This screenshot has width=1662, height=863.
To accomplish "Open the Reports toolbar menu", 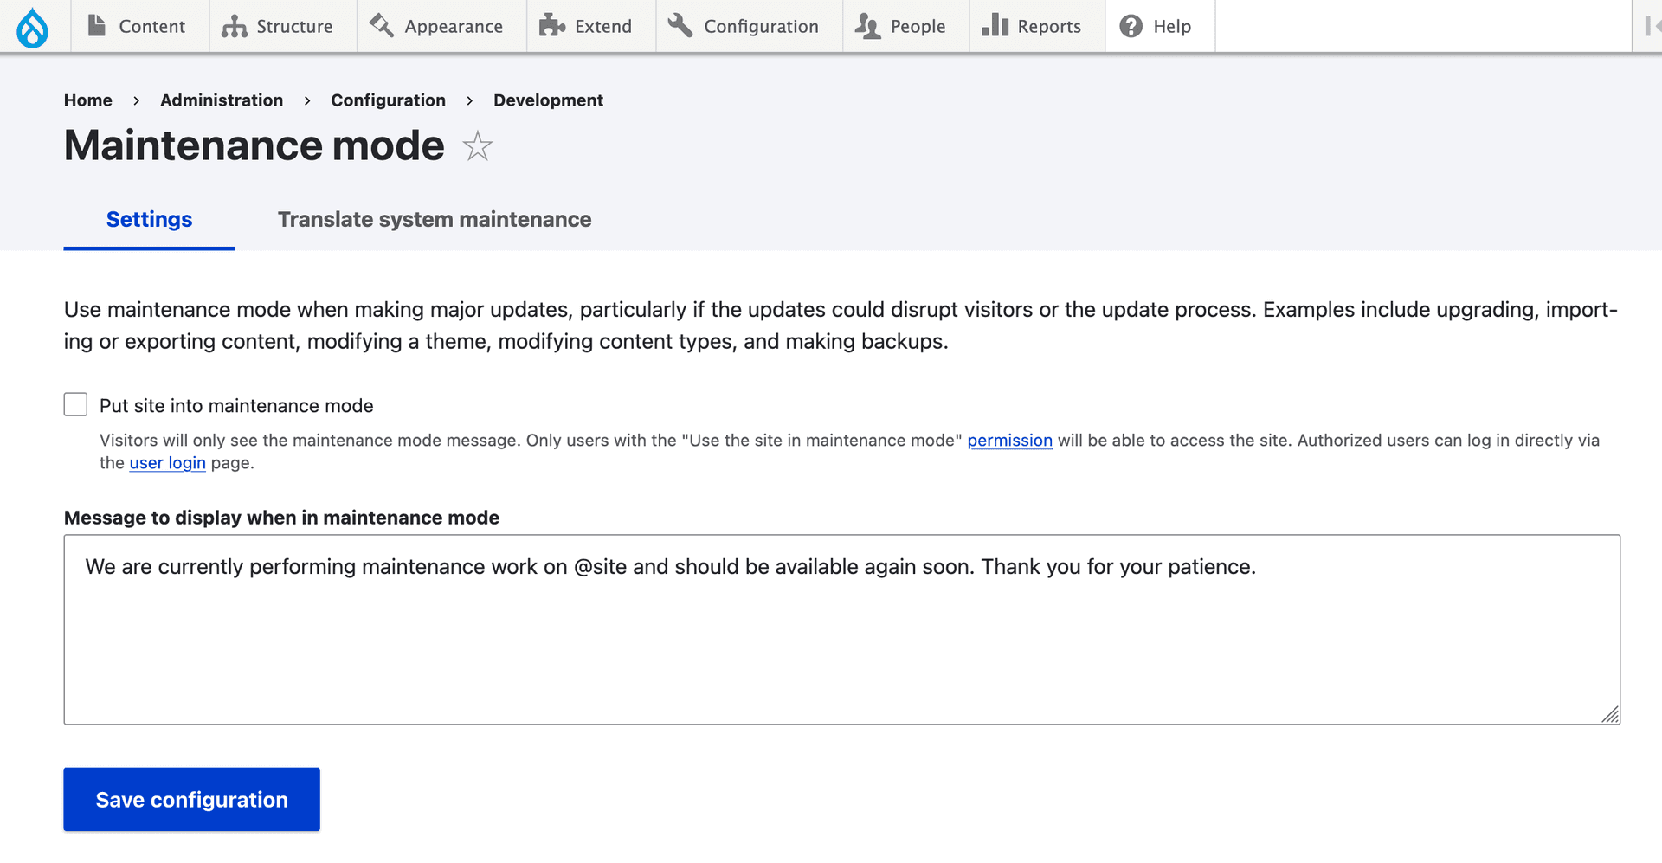I will 1032,27.
